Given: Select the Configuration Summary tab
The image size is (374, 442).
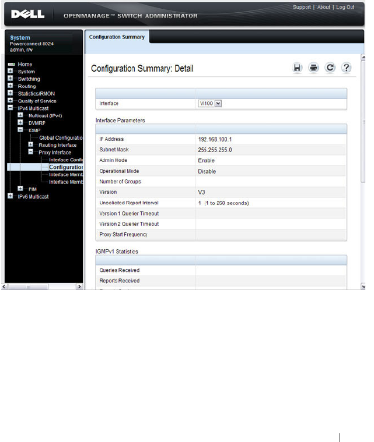Looking at the screenshot, I should tap(117, 37).
